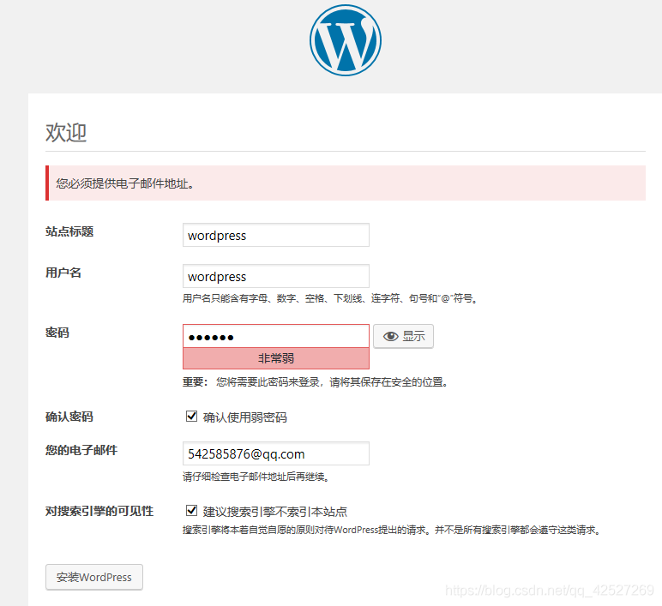Toggle 建议搜索引擎不索引本站点 checkbox
The image size is (662, 606).
pos(192,511)
